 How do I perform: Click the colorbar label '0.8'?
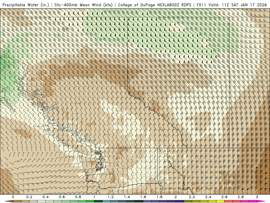78,197
